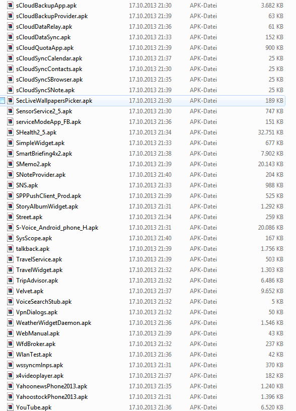Click the SHealth2_5.apk archive icon
The width and height of the screenshot is (296, 411).
pyautogui.click(x=10, y=132)
